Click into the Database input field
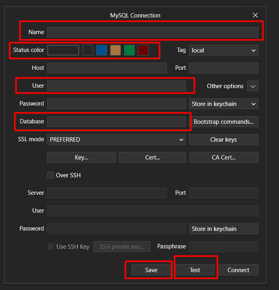The width and height of the screenshot is (279, 290). tap(116, 122)
